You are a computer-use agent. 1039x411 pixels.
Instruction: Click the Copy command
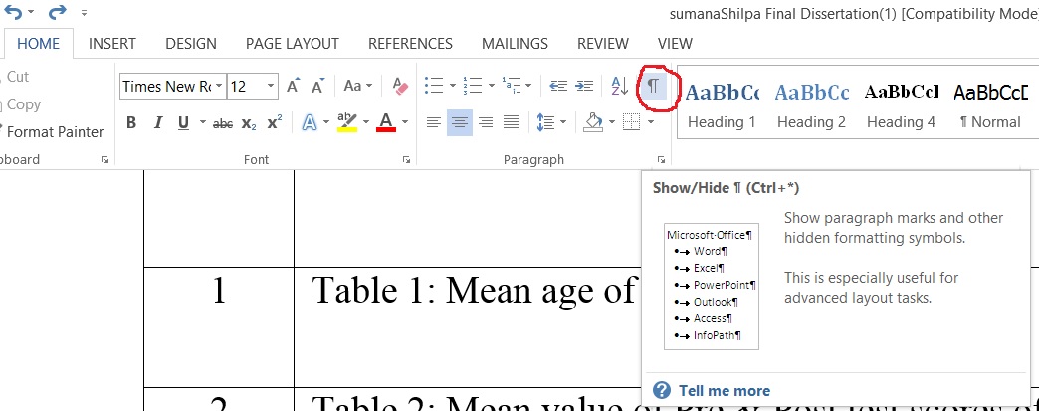21,104
